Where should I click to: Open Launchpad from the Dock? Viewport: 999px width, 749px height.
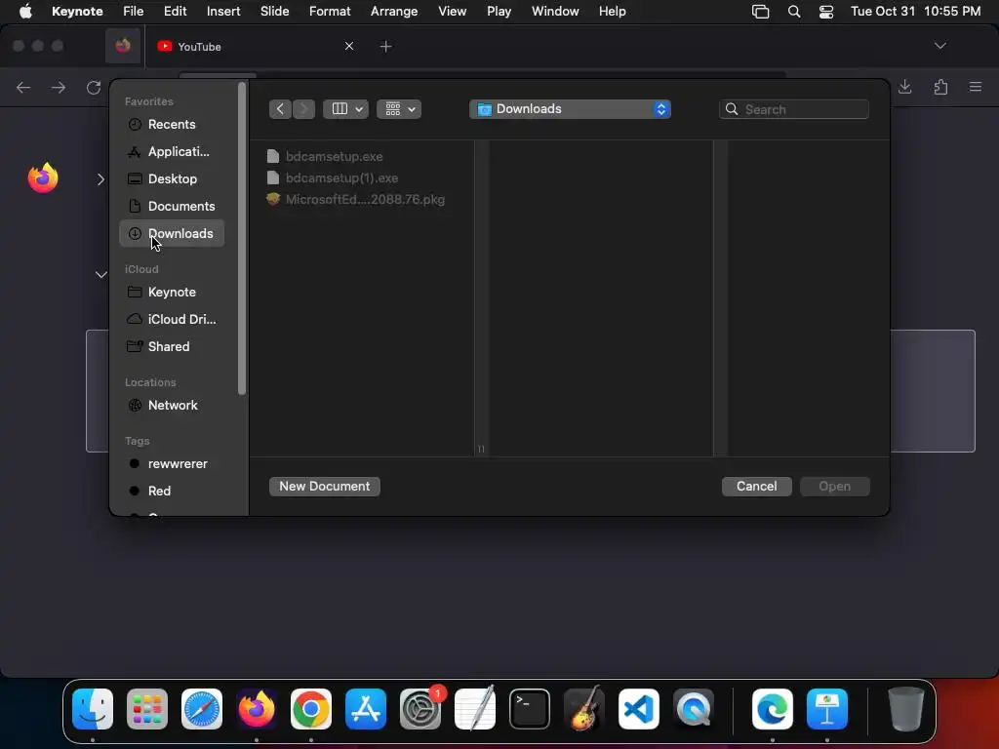pyautogui.click(x=147, y=709)
